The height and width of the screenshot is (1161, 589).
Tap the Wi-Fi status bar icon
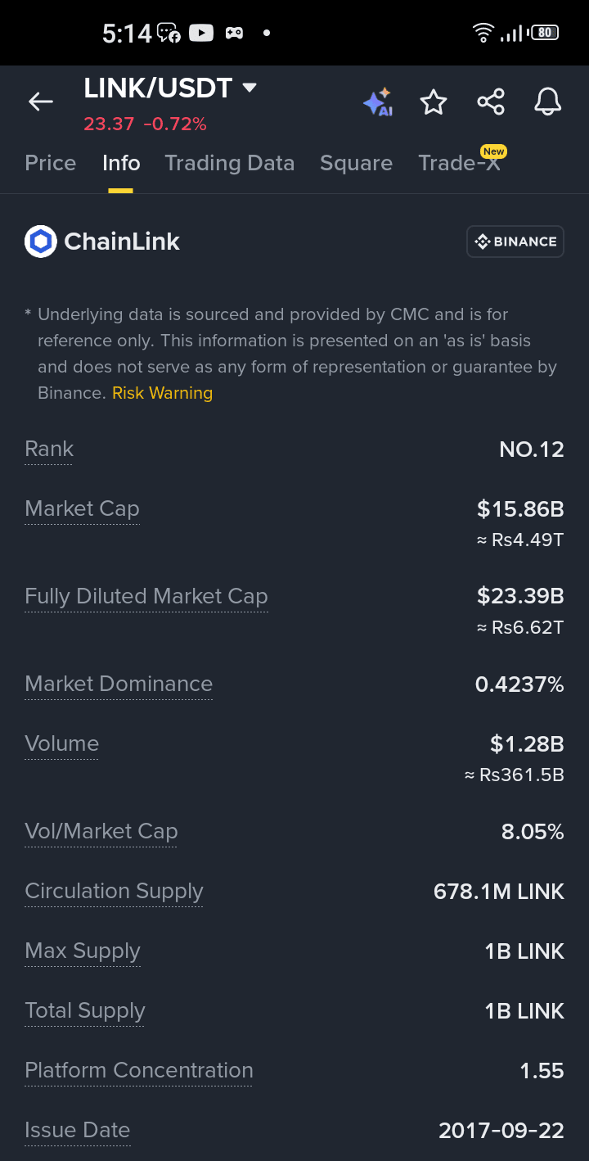(x=483, y=33)
